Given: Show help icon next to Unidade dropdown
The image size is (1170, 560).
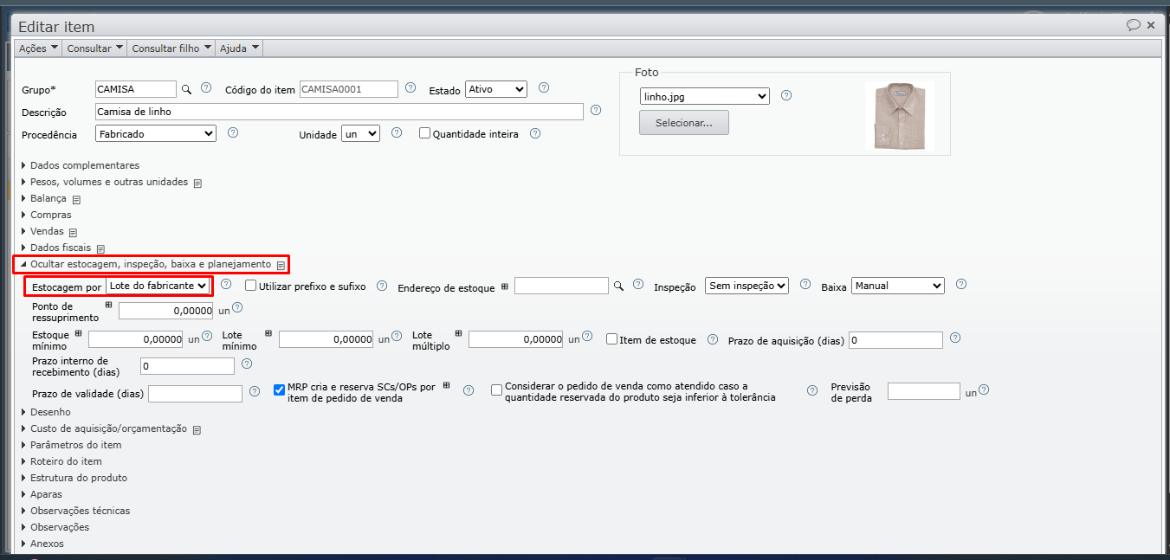Looking at the screenshot, I should tap(397, 133).
